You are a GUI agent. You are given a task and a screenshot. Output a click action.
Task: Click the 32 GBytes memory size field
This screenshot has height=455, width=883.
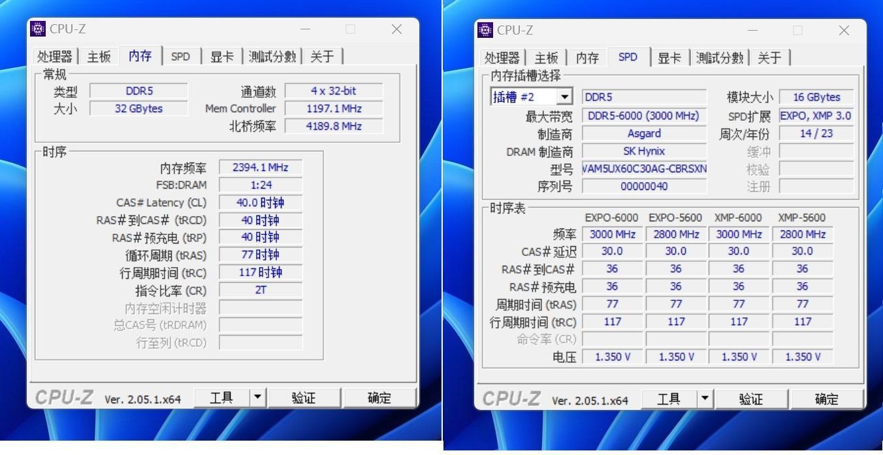[x=139, y=109]
